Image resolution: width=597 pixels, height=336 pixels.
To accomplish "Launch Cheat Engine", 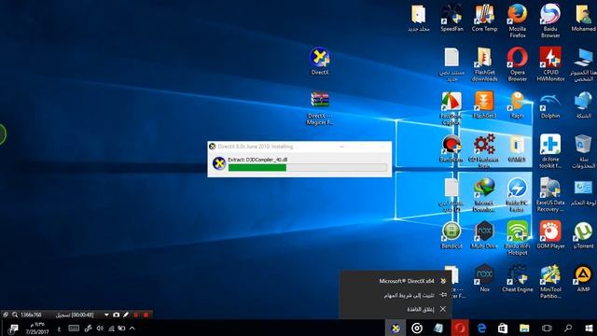I will (x=518, y=279).
